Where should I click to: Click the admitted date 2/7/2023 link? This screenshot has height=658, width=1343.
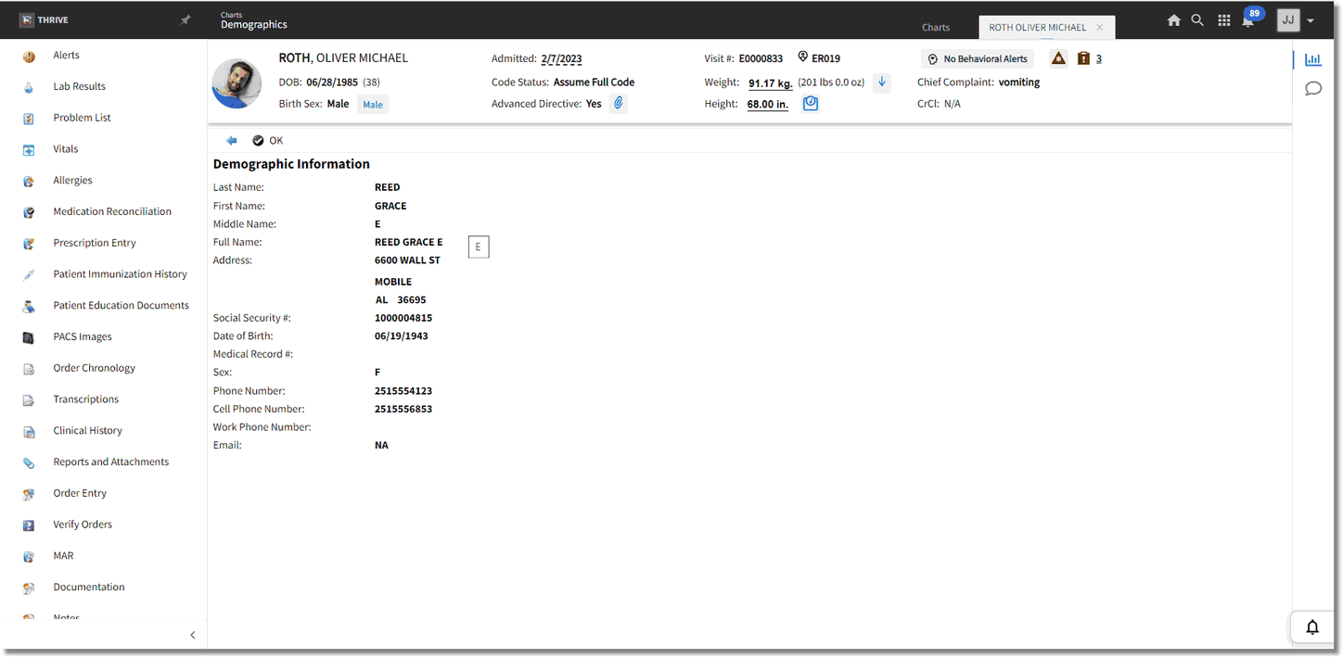click(561, 59)
